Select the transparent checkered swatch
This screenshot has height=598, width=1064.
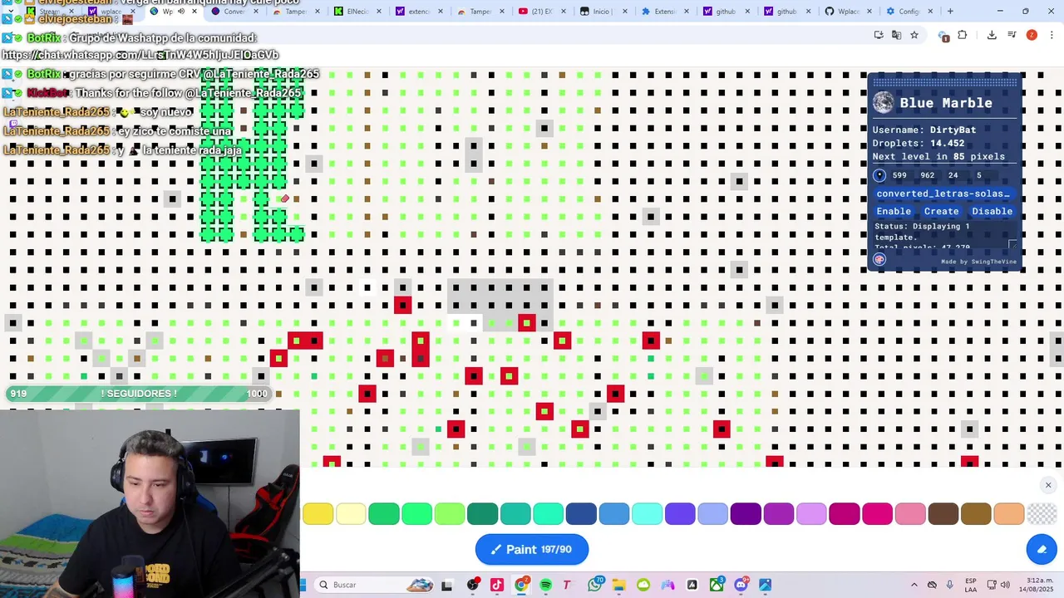pyautogui.click(x=1042, y=514)
